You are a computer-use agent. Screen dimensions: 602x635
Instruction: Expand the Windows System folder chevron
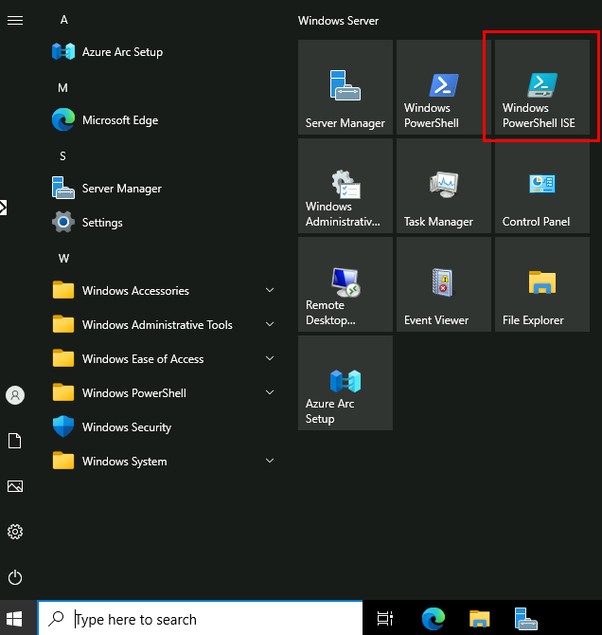[270, 461]
